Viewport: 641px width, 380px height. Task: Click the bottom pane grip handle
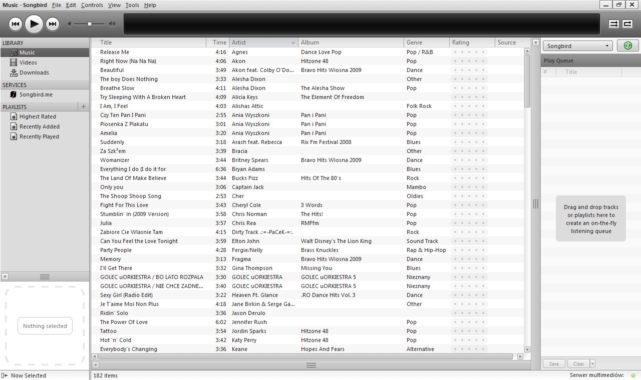coord(311,365)
